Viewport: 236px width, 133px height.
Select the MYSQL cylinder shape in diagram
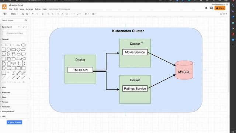tap(184, 70)
